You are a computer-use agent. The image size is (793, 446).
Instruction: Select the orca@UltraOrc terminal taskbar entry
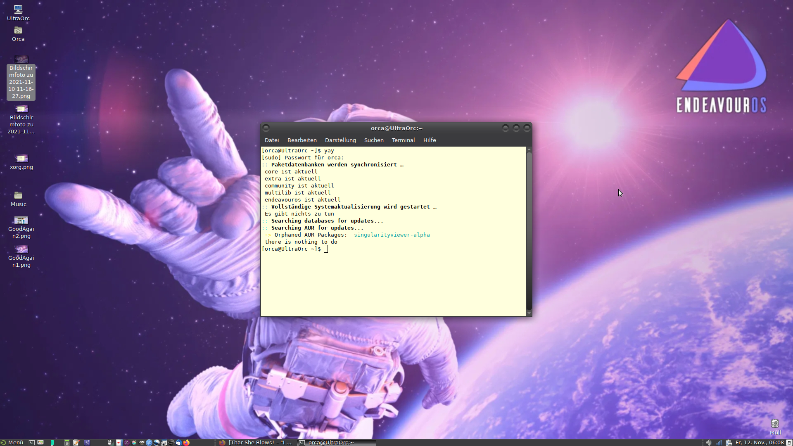pyautogui.click(x=337, y=442)
